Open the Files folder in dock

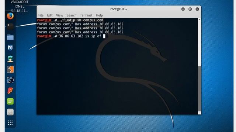[x=10, y=37]
